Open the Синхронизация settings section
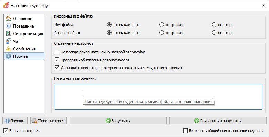Viewport: 269px width, 137px height. (x=24, y=34)
